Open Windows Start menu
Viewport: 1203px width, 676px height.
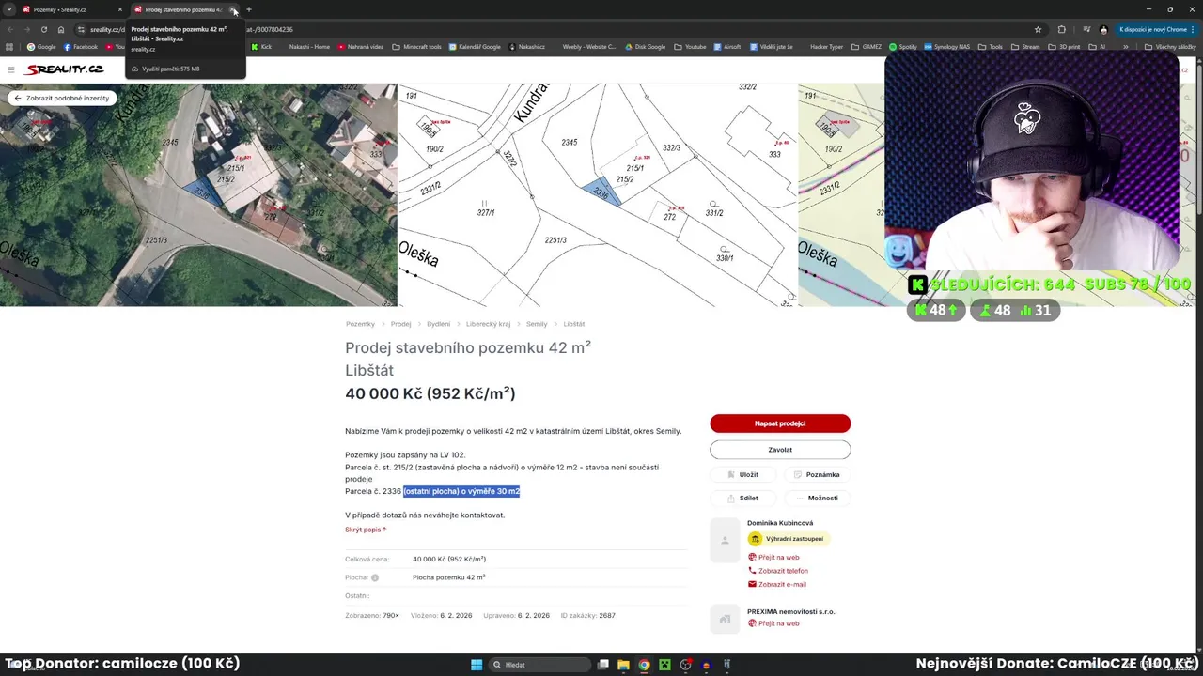click(x=477, y=665)
